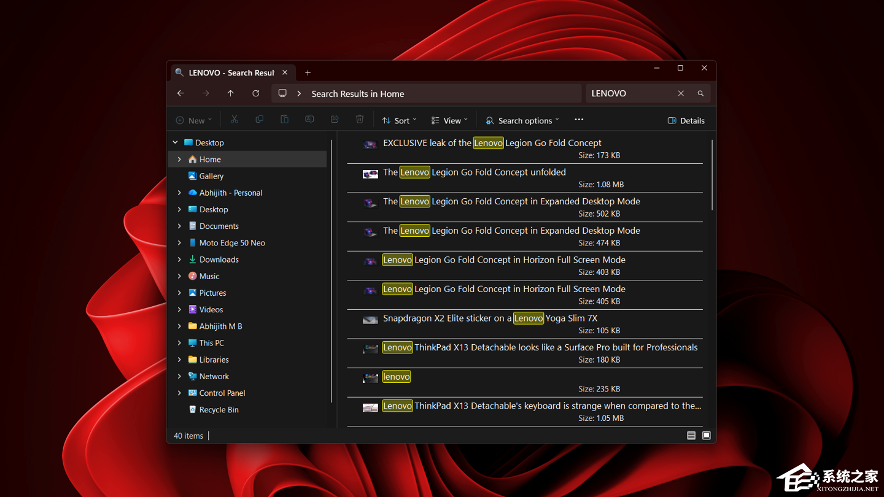The width and height of the screenshot is (884, 497).
Task: Click the Cut scissors icon
Action: pos(234,120)
